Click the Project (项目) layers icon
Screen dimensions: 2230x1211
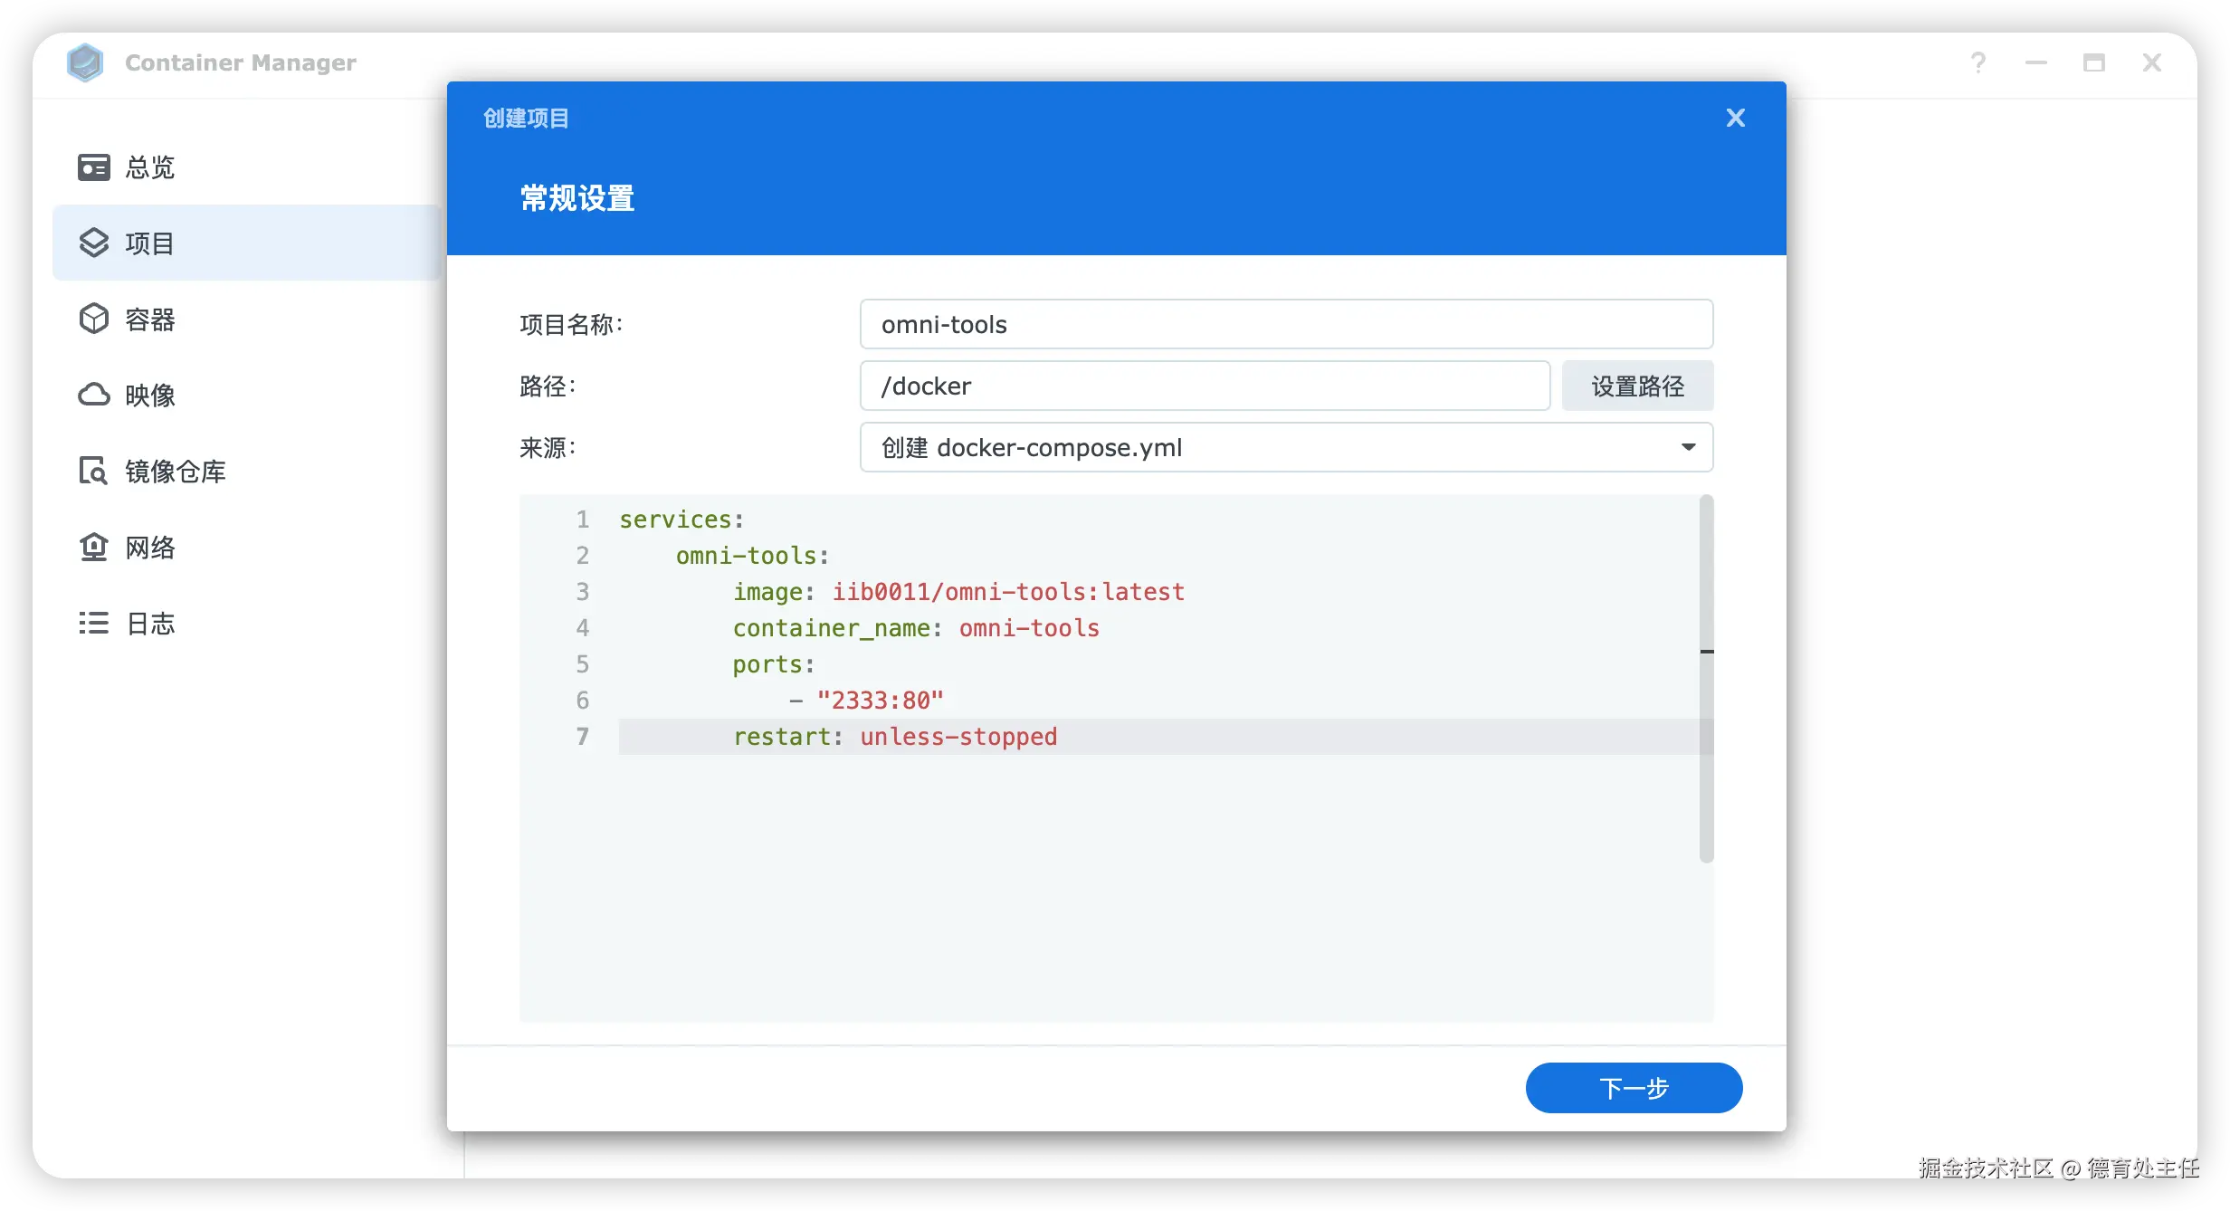pos(93,243)
